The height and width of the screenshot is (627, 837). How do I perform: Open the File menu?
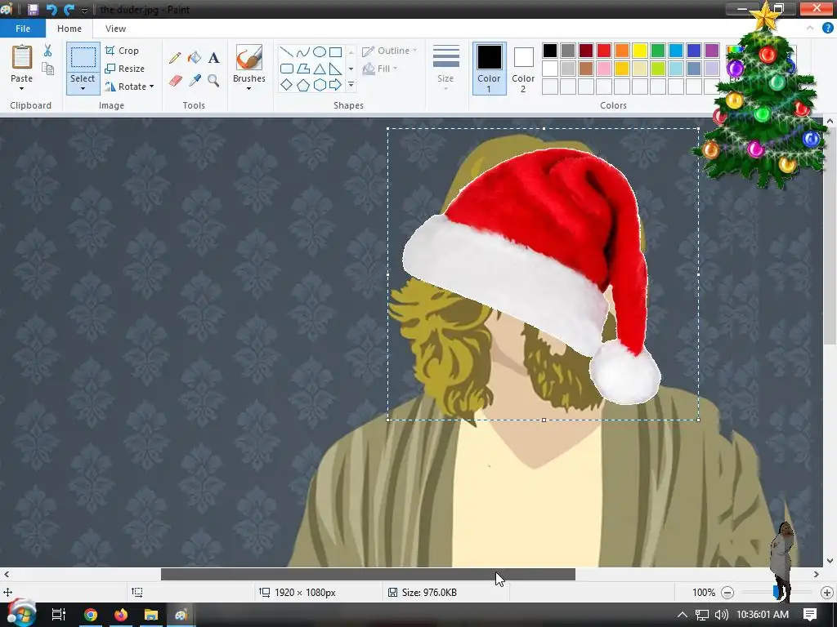tap(22, 29)
